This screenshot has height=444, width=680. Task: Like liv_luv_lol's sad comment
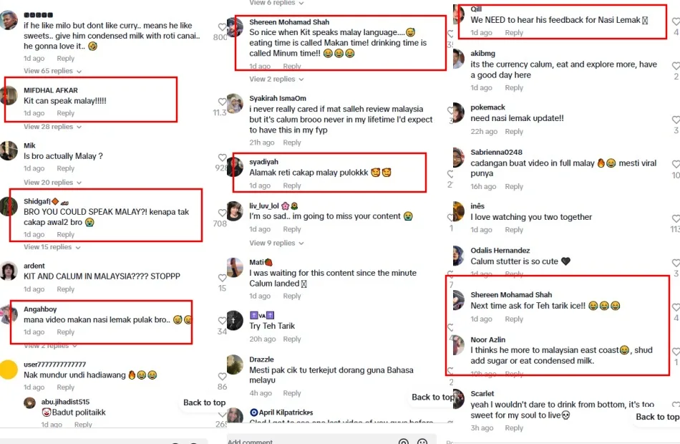(x=222, y=213)
